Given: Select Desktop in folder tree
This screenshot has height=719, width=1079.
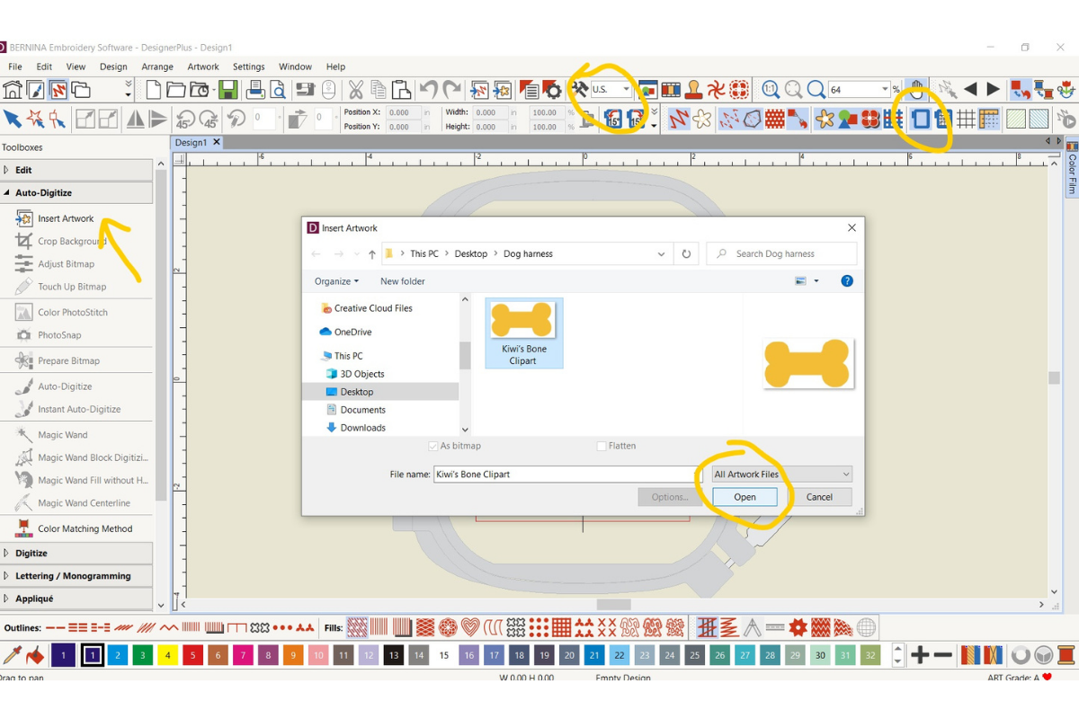Looking at the screenshot, I should [x=357, y=392].
